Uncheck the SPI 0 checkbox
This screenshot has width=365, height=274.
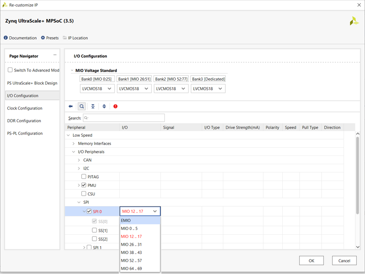point(89,212)
